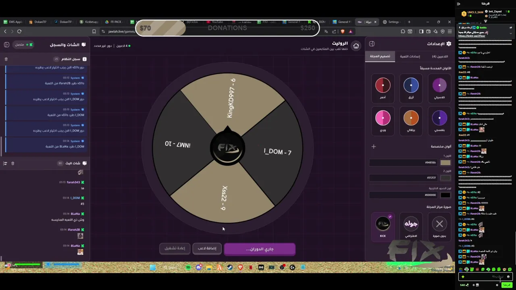Screen dimensions: 516x290
Task: Click the home icon beside الروليت title
Action: pos(356,46)
